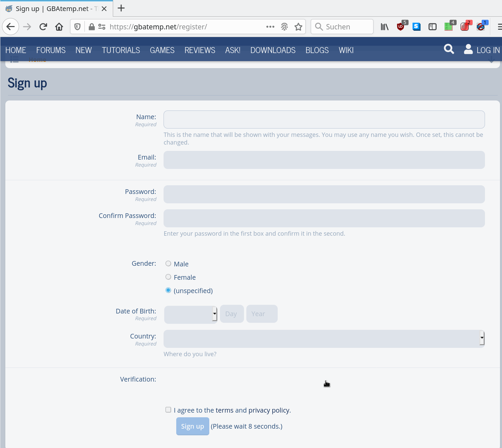Open the Country dropdown
502x448 pixels.
[324, 339]
